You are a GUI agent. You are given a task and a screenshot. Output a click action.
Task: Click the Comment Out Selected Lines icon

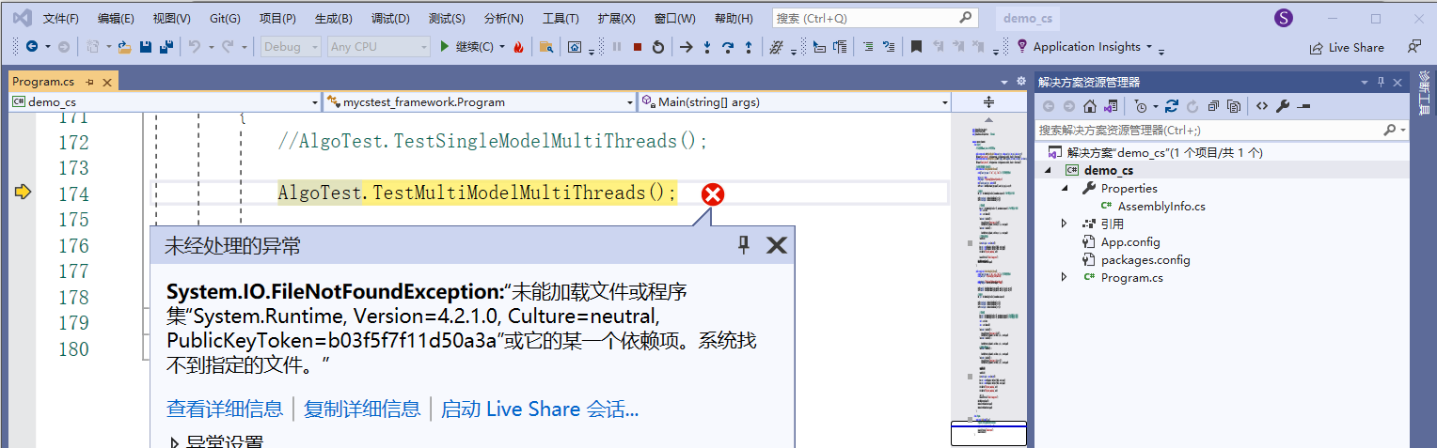click(x=868, y=47)
